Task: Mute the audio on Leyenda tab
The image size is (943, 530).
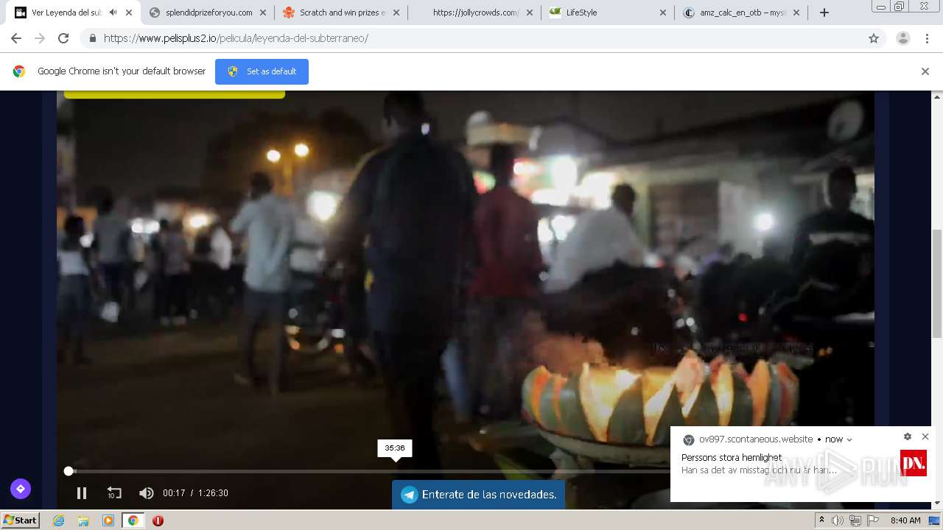Action: (x=113, y=13)
